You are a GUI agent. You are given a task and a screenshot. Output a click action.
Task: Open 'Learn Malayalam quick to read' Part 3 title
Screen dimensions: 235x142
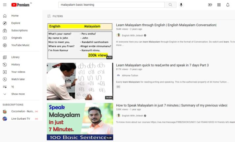pyautogui.click(x=162, y=65)
